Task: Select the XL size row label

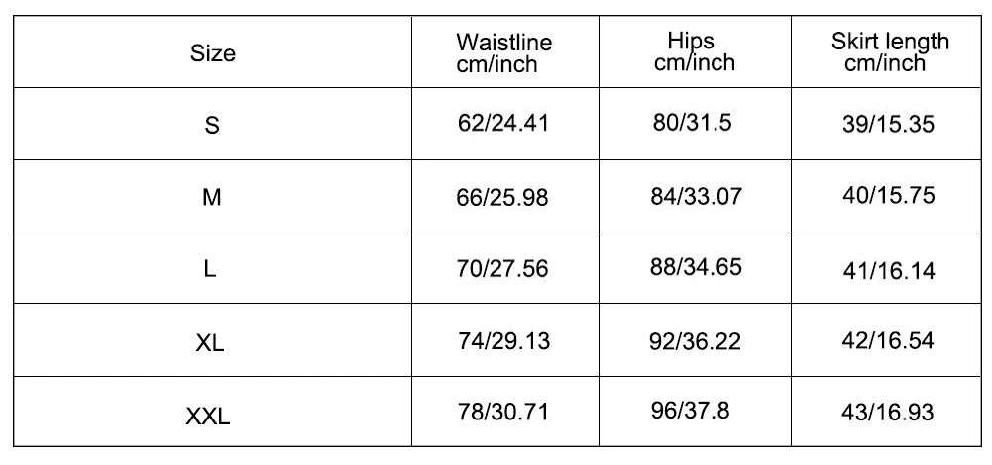Action: click(210, 342)
